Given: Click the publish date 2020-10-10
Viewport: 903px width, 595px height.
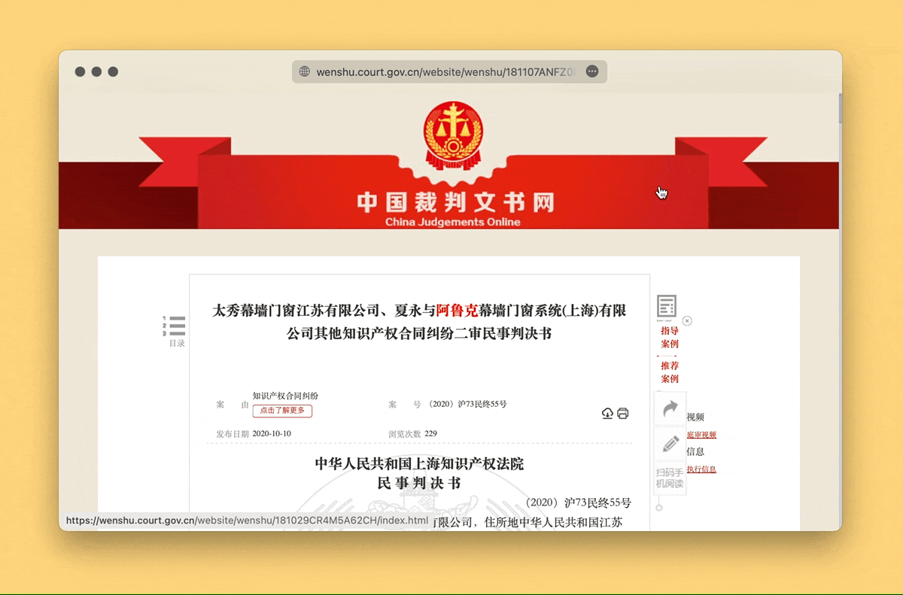Looking at the screenshot, I should point(272,434).
